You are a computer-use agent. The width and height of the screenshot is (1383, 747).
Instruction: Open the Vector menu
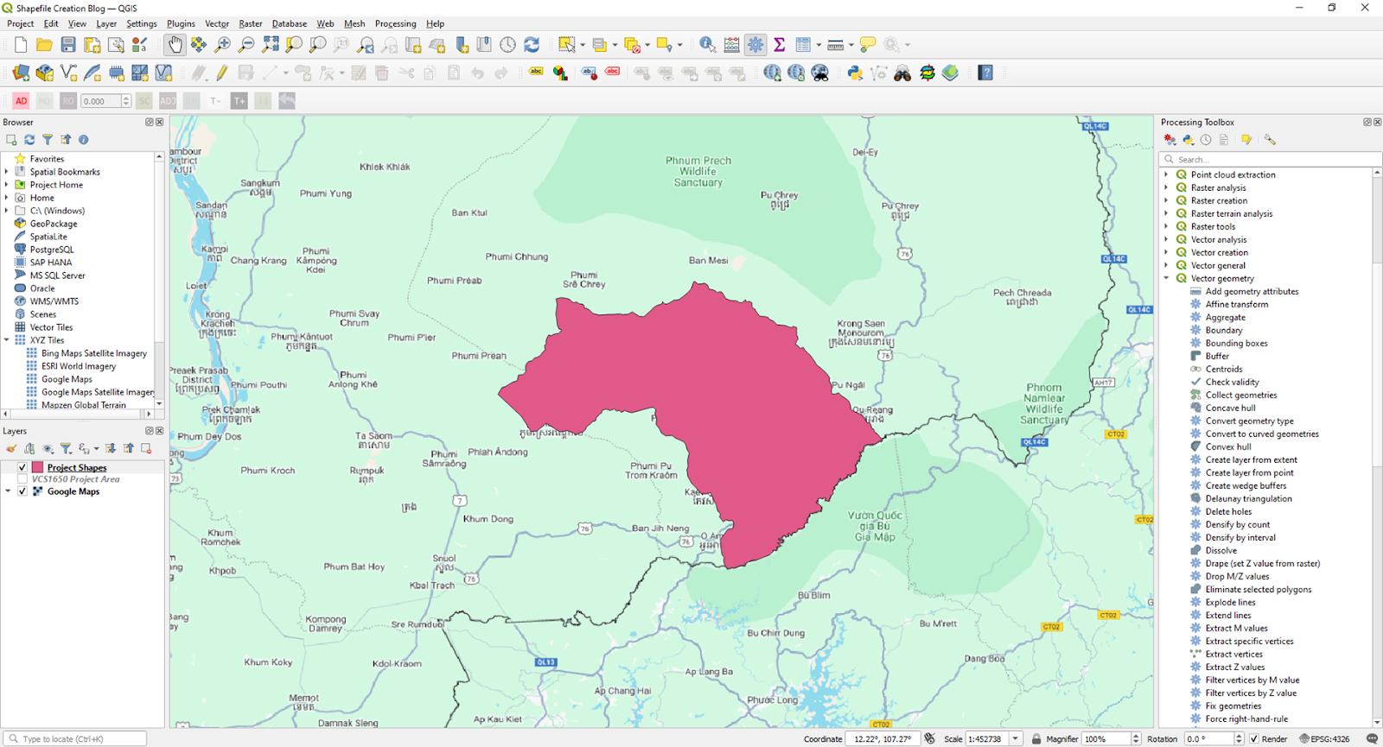tap(217, 23)
